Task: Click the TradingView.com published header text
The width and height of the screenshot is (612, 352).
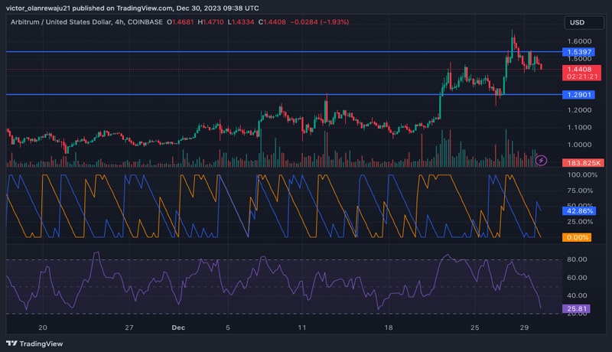Action: tap(132, 8)
